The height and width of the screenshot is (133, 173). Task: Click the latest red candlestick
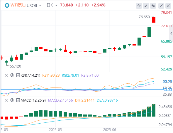pos(154,20)
